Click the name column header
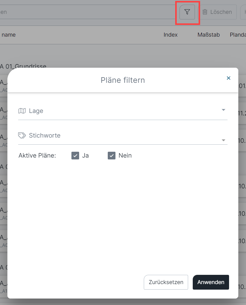Image resolution: width=246 pixels, height=305 pixels. (x=9, y=35)
